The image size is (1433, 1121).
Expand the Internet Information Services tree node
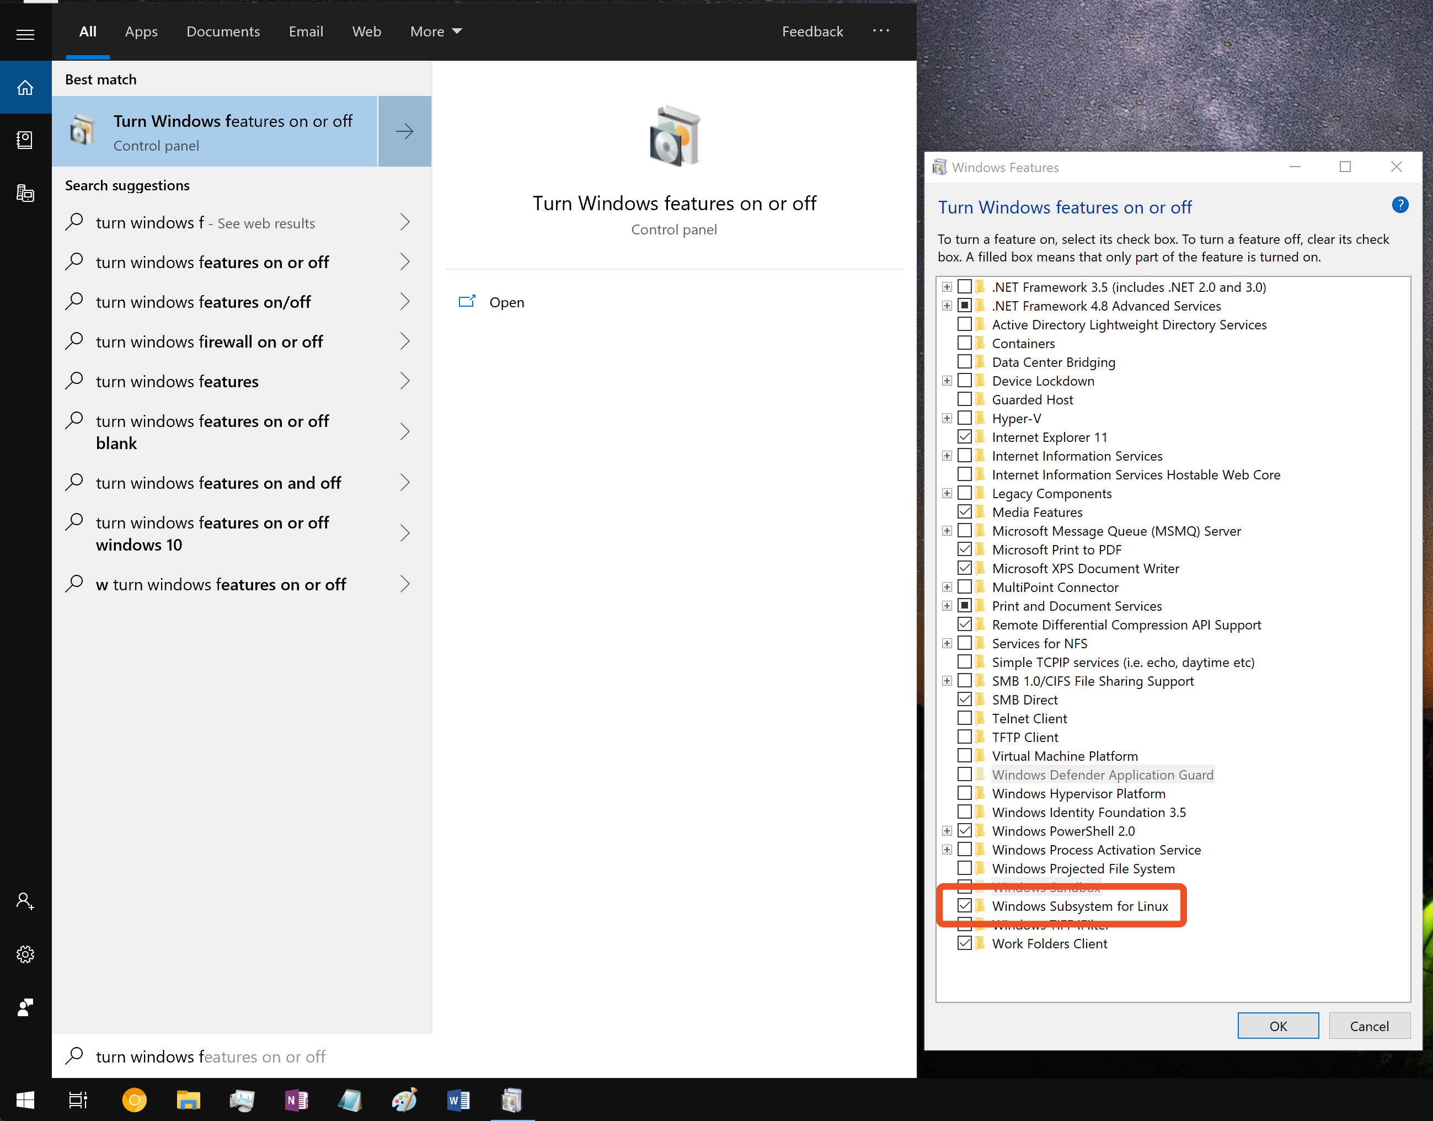(x=947, y=456)
